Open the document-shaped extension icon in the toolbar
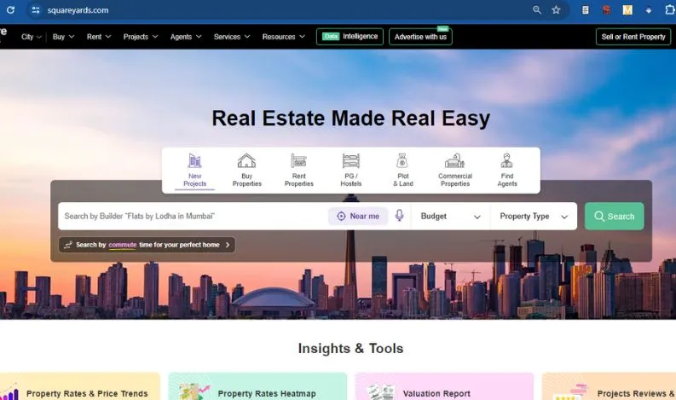This screenshot has height=400, width=676. (586, 10)
